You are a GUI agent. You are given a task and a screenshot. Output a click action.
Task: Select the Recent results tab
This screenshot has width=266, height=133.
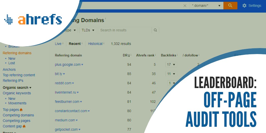pyautogui.click(x=75, y=44)
